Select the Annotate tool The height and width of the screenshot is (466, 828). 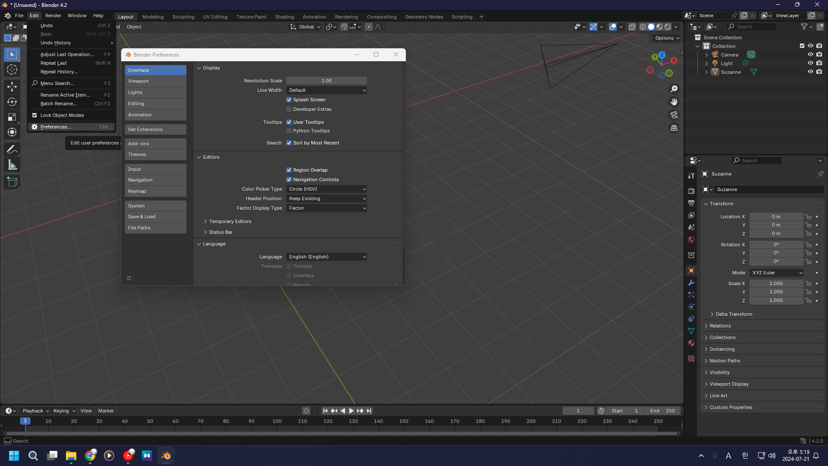[x=12, y=150]
